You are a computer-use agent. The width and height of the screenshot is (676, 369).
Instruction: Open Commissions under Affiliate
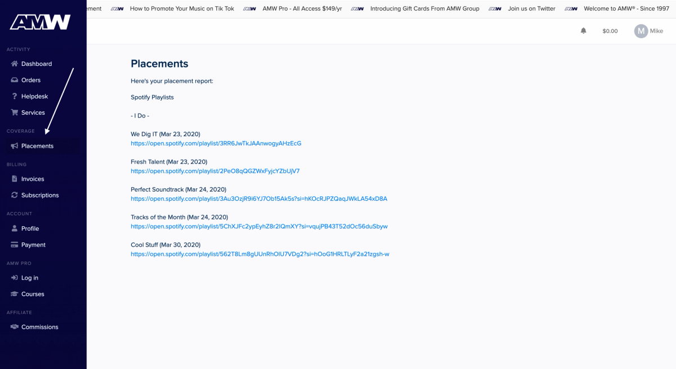click(x=40, y=327)
